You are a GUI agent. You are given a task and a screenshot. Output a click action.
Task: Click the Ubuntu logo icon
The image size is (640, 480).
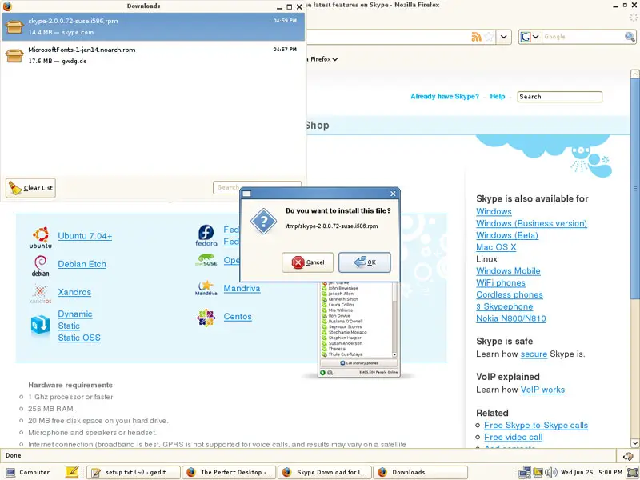pyautogui.click(x=41, y=238)
